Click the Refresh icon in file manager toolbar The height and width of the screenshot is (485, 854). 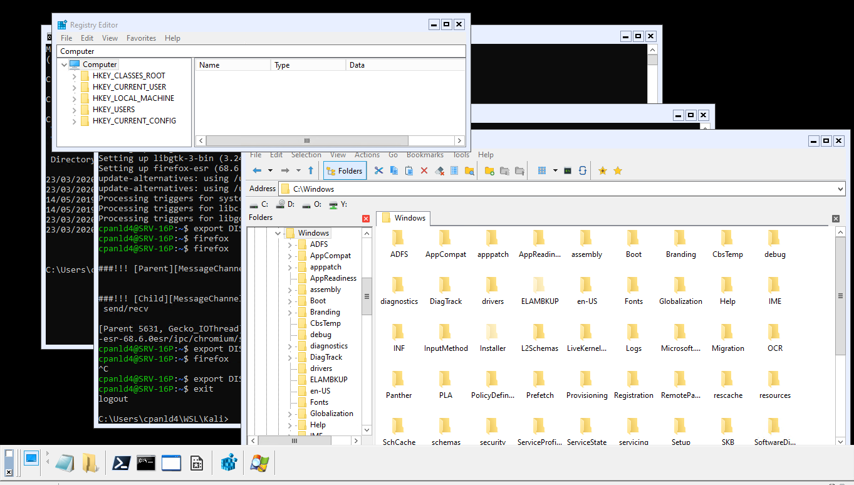[583, 170]
